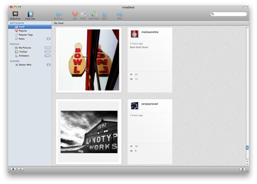257x184 pixels.
Task: Click the I Follow icon
Action: (16, 52)
